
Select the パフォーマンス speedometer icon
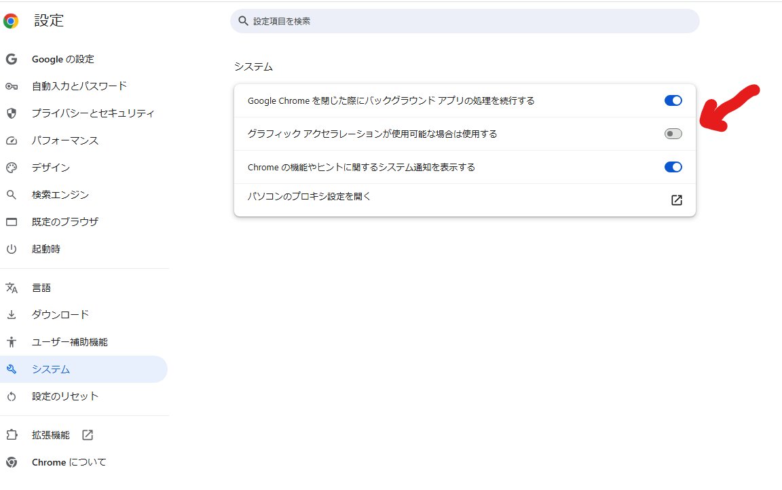(12, 140)
